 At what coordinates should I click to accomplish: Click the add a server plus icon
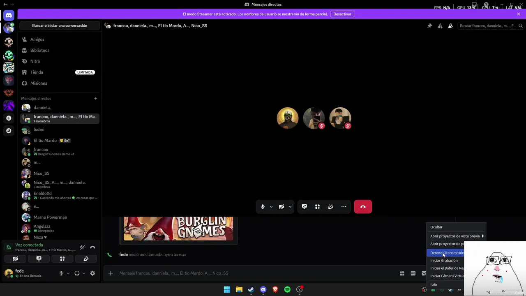[9, 118]
